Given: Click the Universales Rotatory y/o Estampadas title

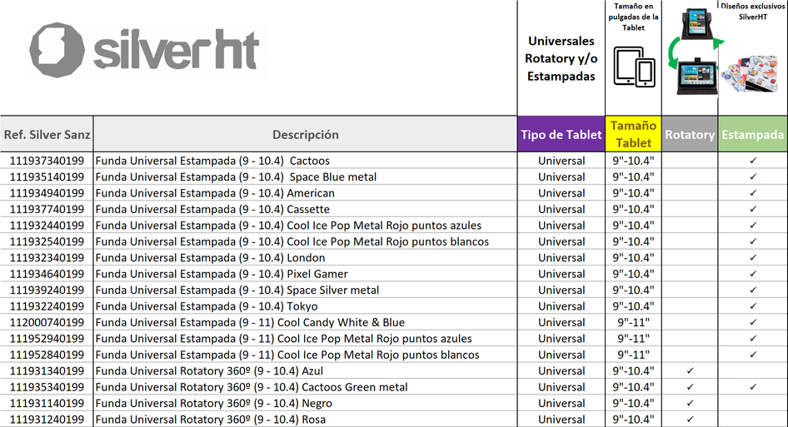Looking at the screenshot, I should pyautogui.click(x=561, y=58).
